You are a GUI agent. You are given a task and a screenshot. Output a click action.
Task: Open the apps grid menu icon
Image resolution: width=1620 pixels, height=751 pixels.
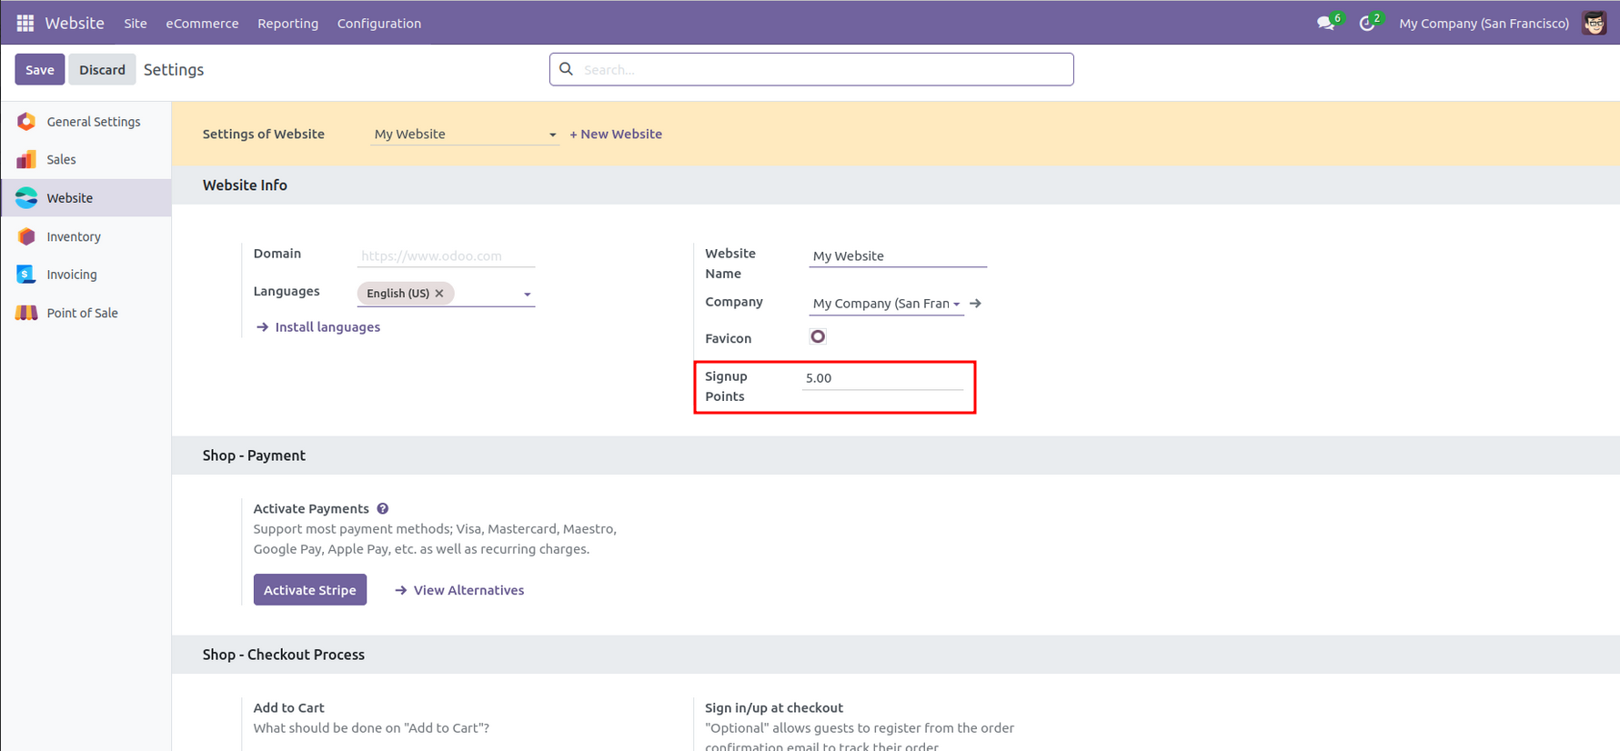click(x=25, y=23)
